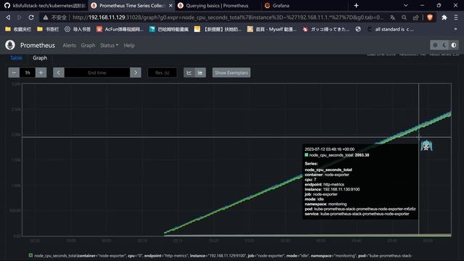Toggle series color swatch in legend
Screen dimensions: 464x261
click(30, 255)
